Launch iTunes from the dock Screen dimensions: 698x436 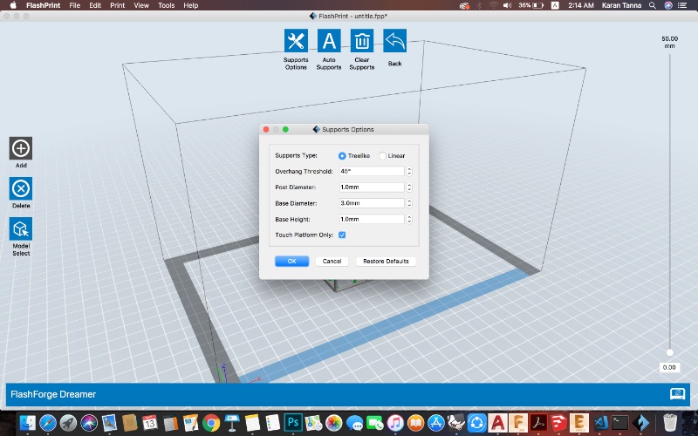click(x=395, y=423)
